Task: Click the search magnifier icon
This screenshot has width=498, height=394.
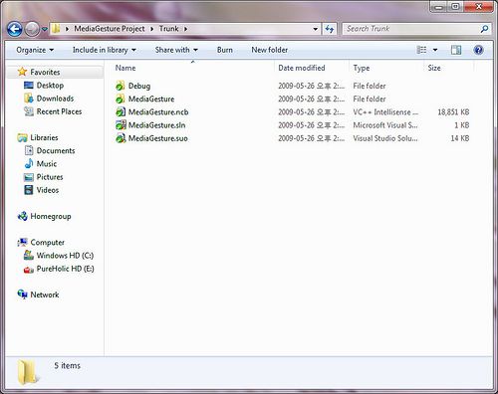Action: click(x=484, y=29)
